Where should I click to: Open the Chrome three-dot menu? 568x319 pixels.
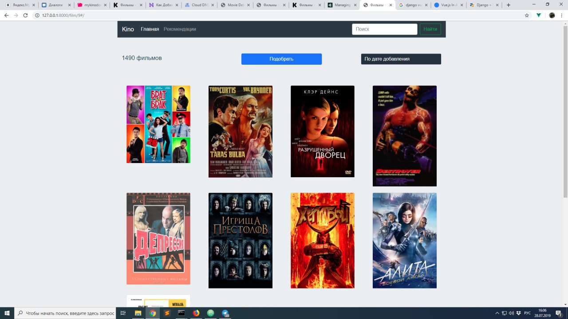pyautogui.click(x=562, y=15)
